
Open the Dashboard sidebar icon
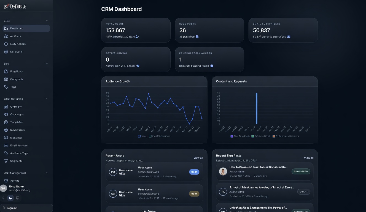[x=6, y=28]
